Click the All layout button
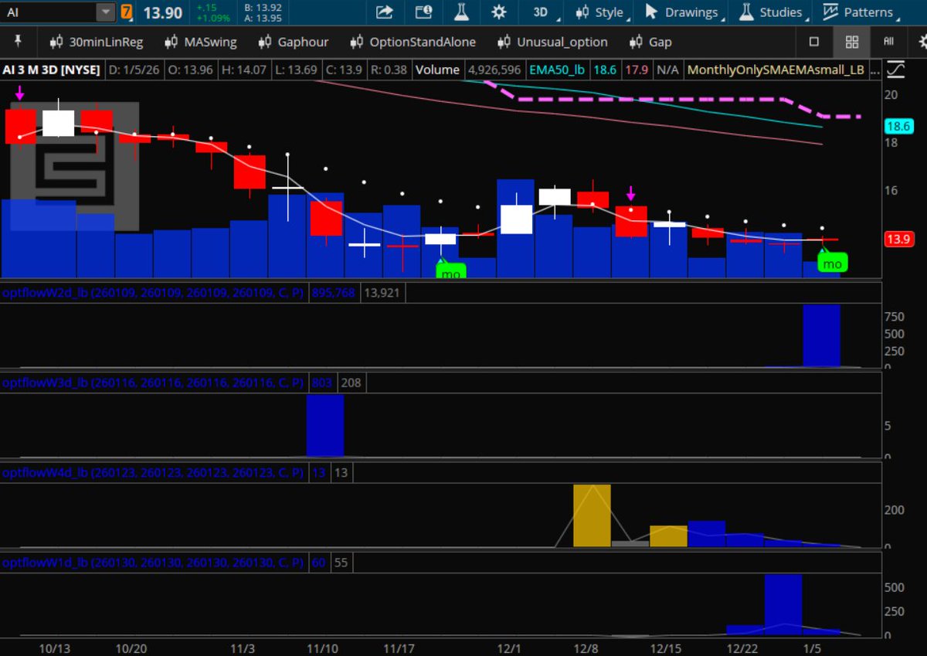Screen dimensions: 927x656 889,42
